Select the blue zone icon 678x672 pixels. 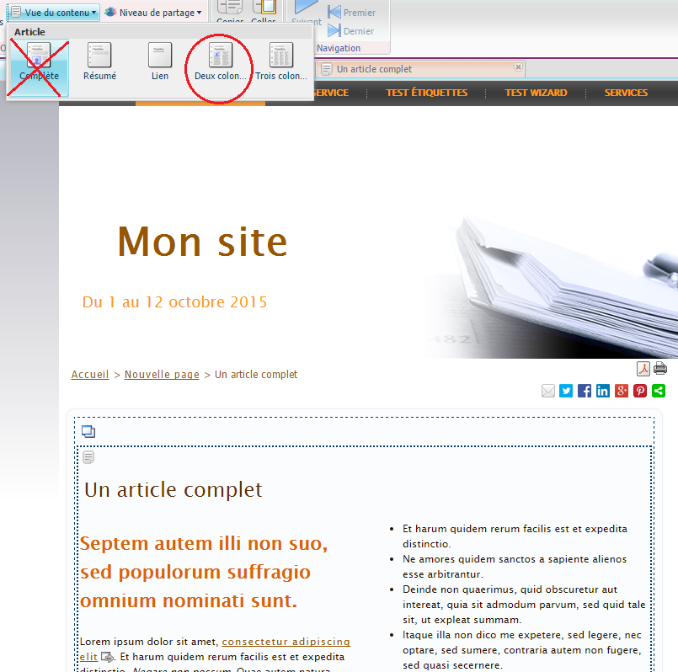point(88,431)
